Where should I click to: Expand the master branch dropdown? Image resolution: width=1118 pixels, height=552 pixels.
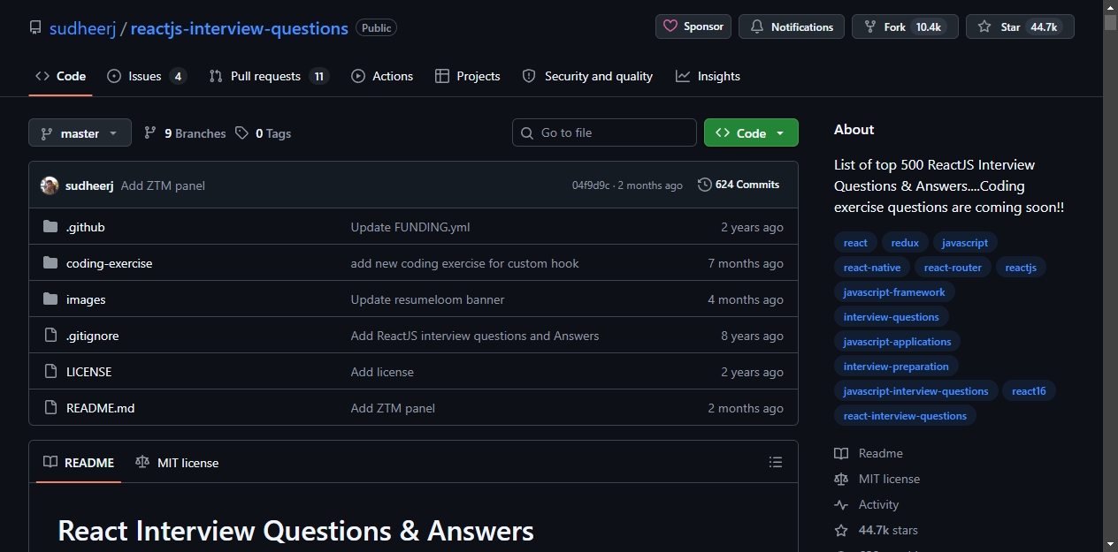[x=80, y=133]
